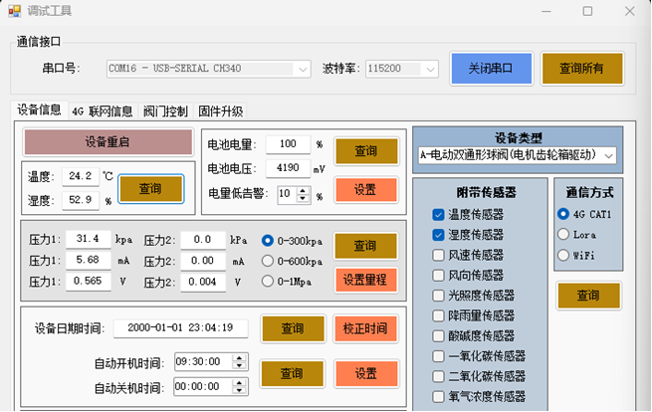Click the 温度 value field
This screenshot has width=652, height=412.
click(x=81, y=176)
